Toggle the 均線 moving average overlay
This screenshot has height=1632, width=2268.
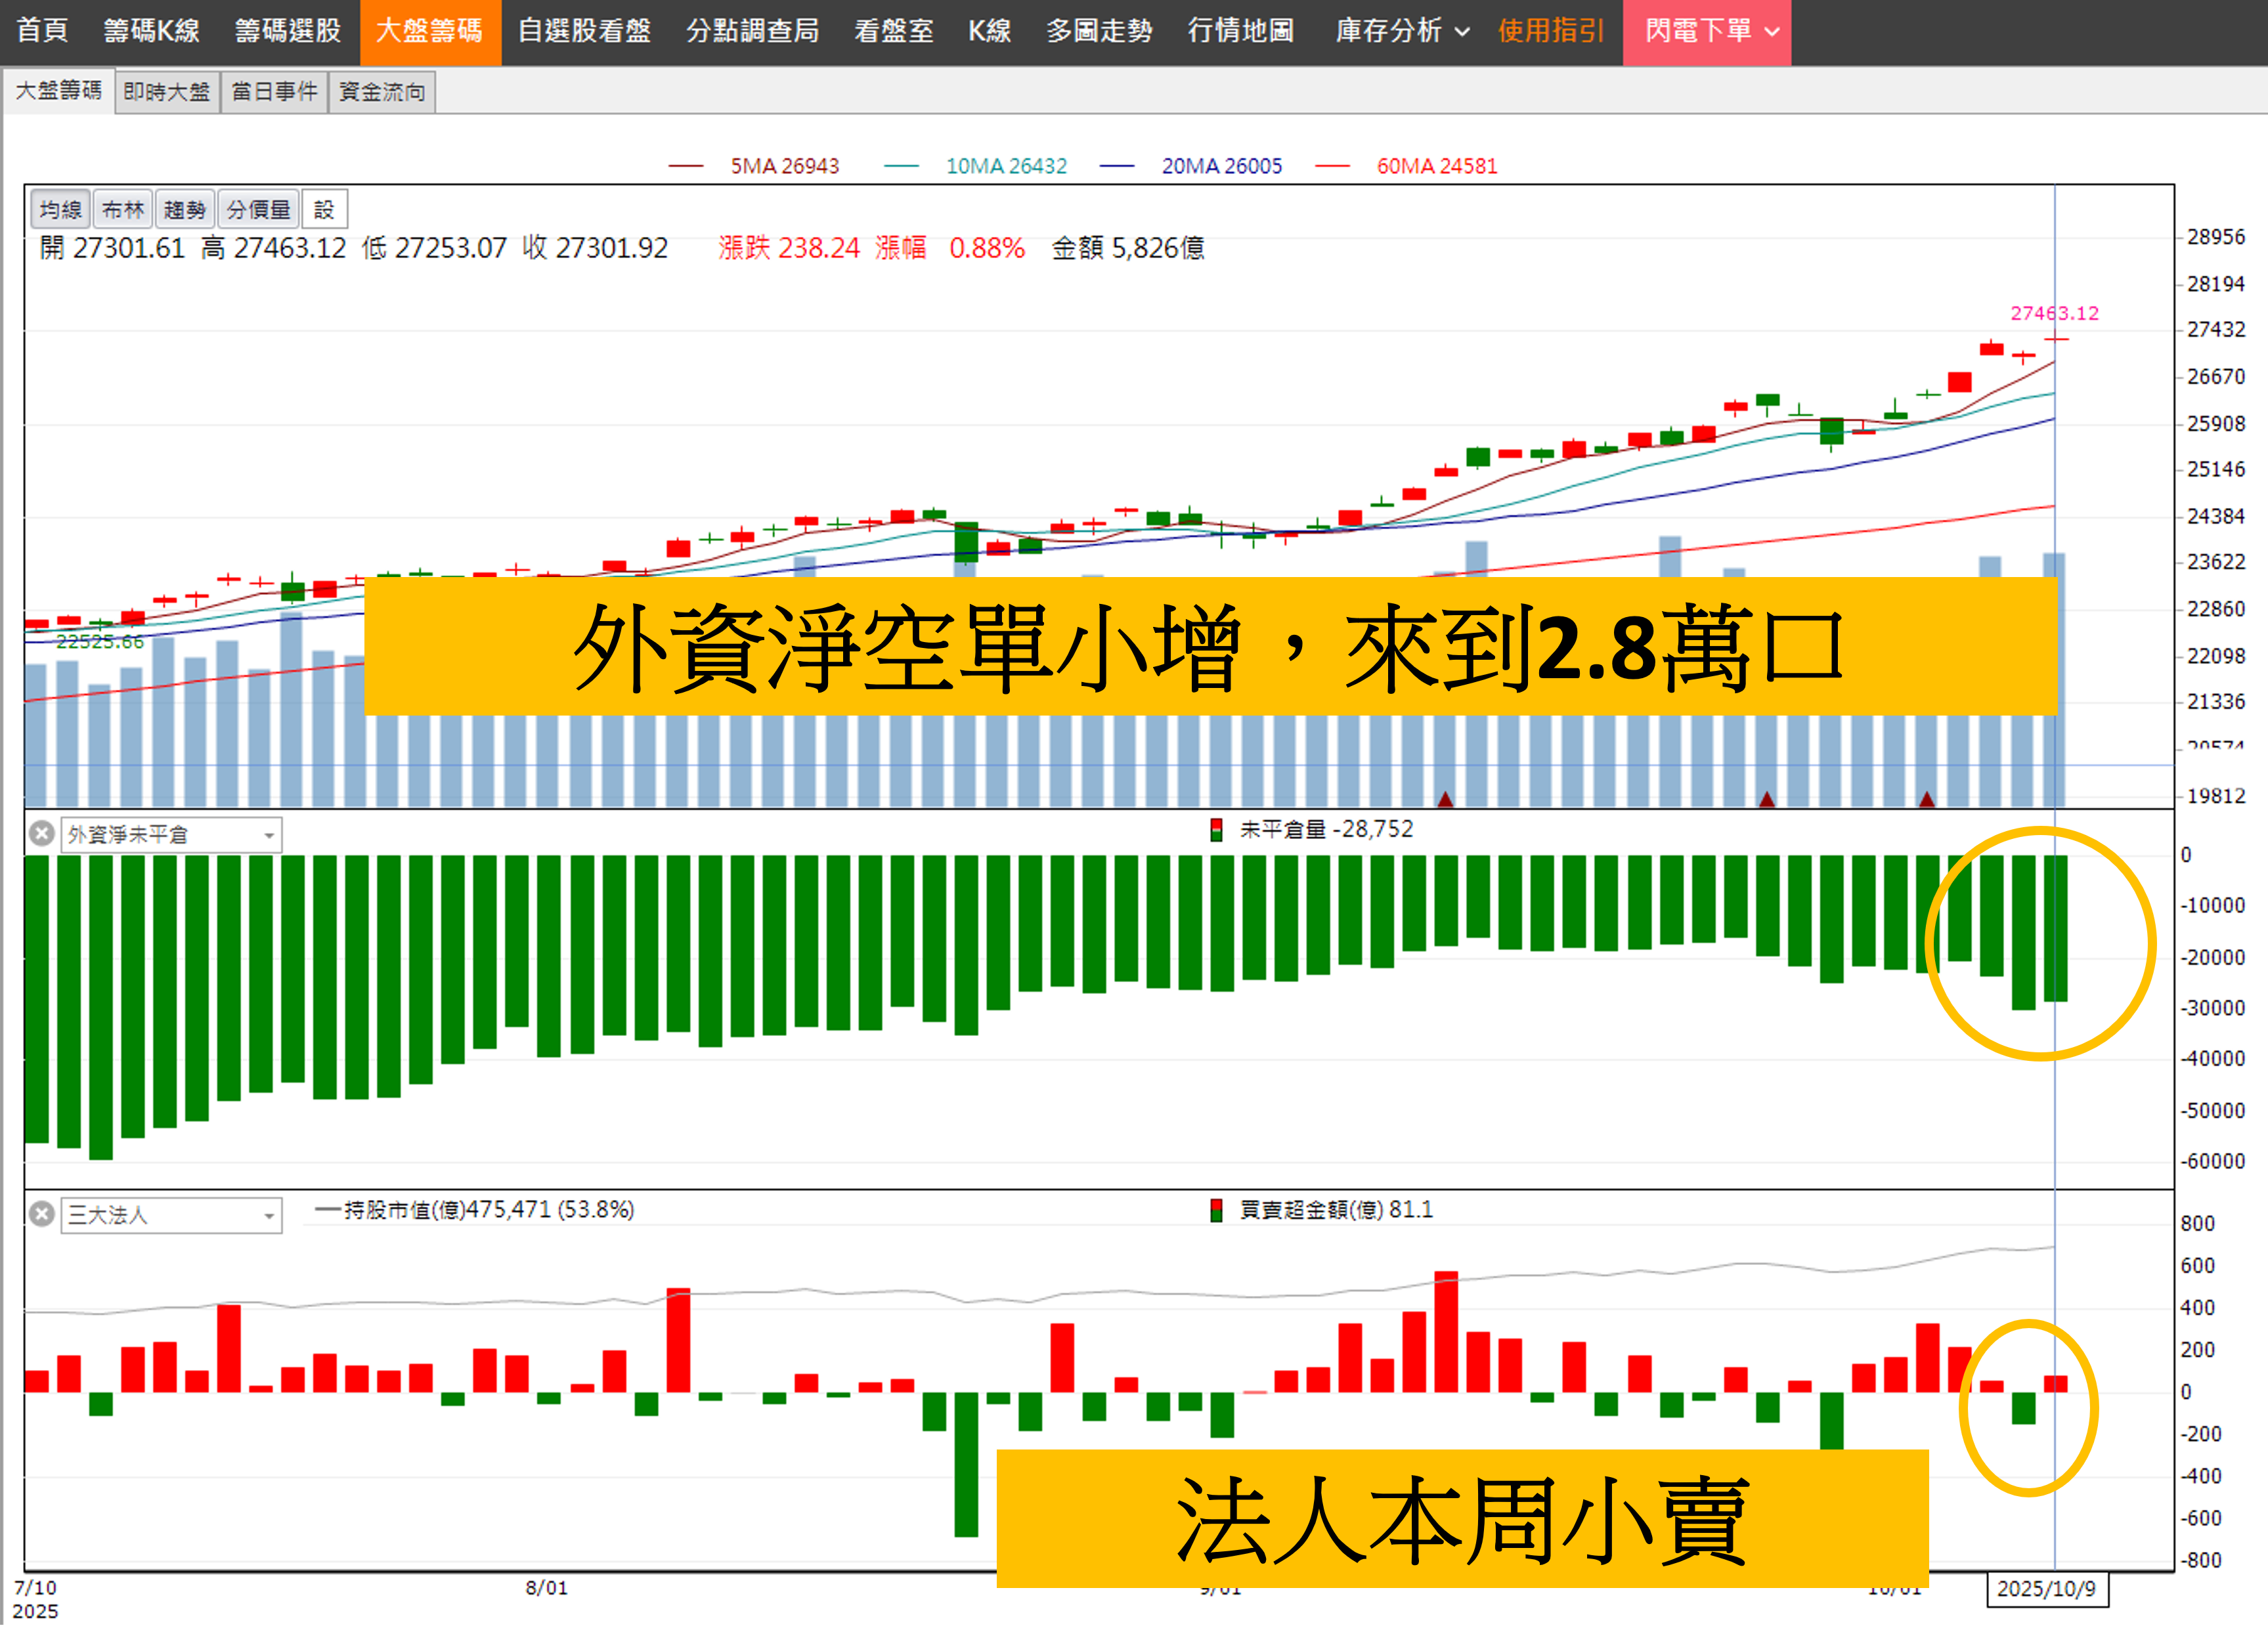click(60, 210)
